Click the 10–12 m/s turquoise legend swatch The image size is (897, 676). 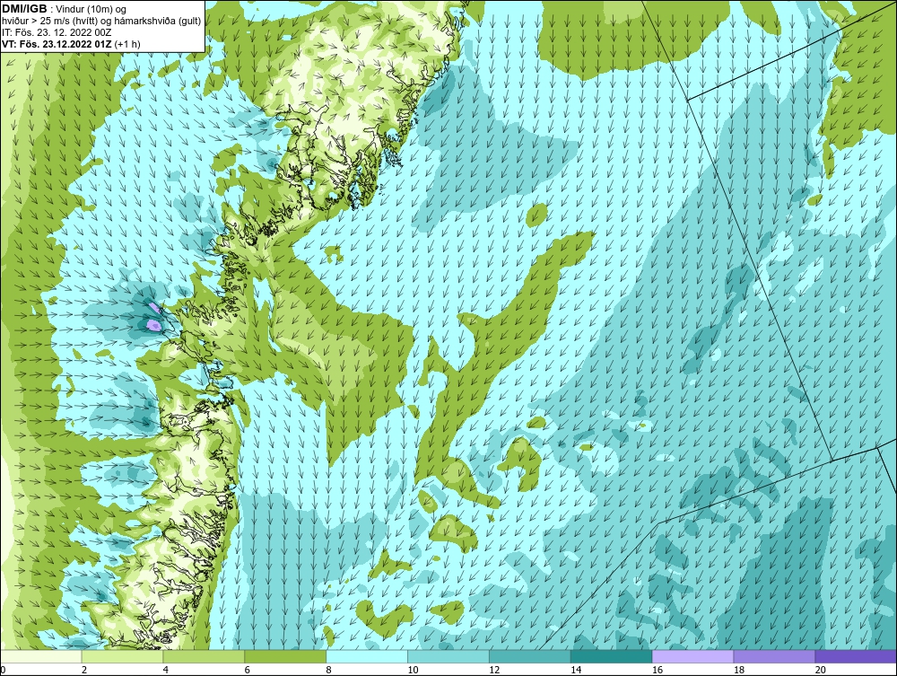(x=448, y=656)
